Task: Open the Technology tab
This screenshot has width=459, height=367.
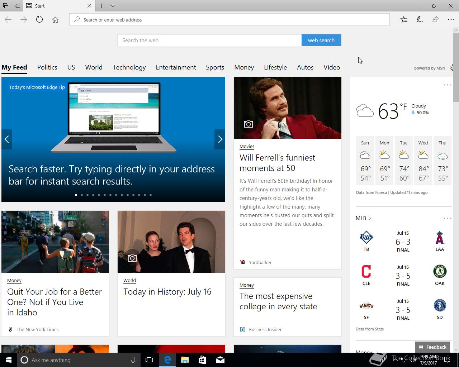Action: coord(129,67)
